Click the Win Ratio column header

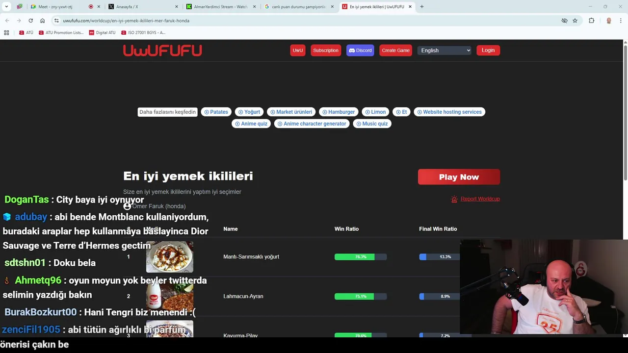tap(346, 229)
